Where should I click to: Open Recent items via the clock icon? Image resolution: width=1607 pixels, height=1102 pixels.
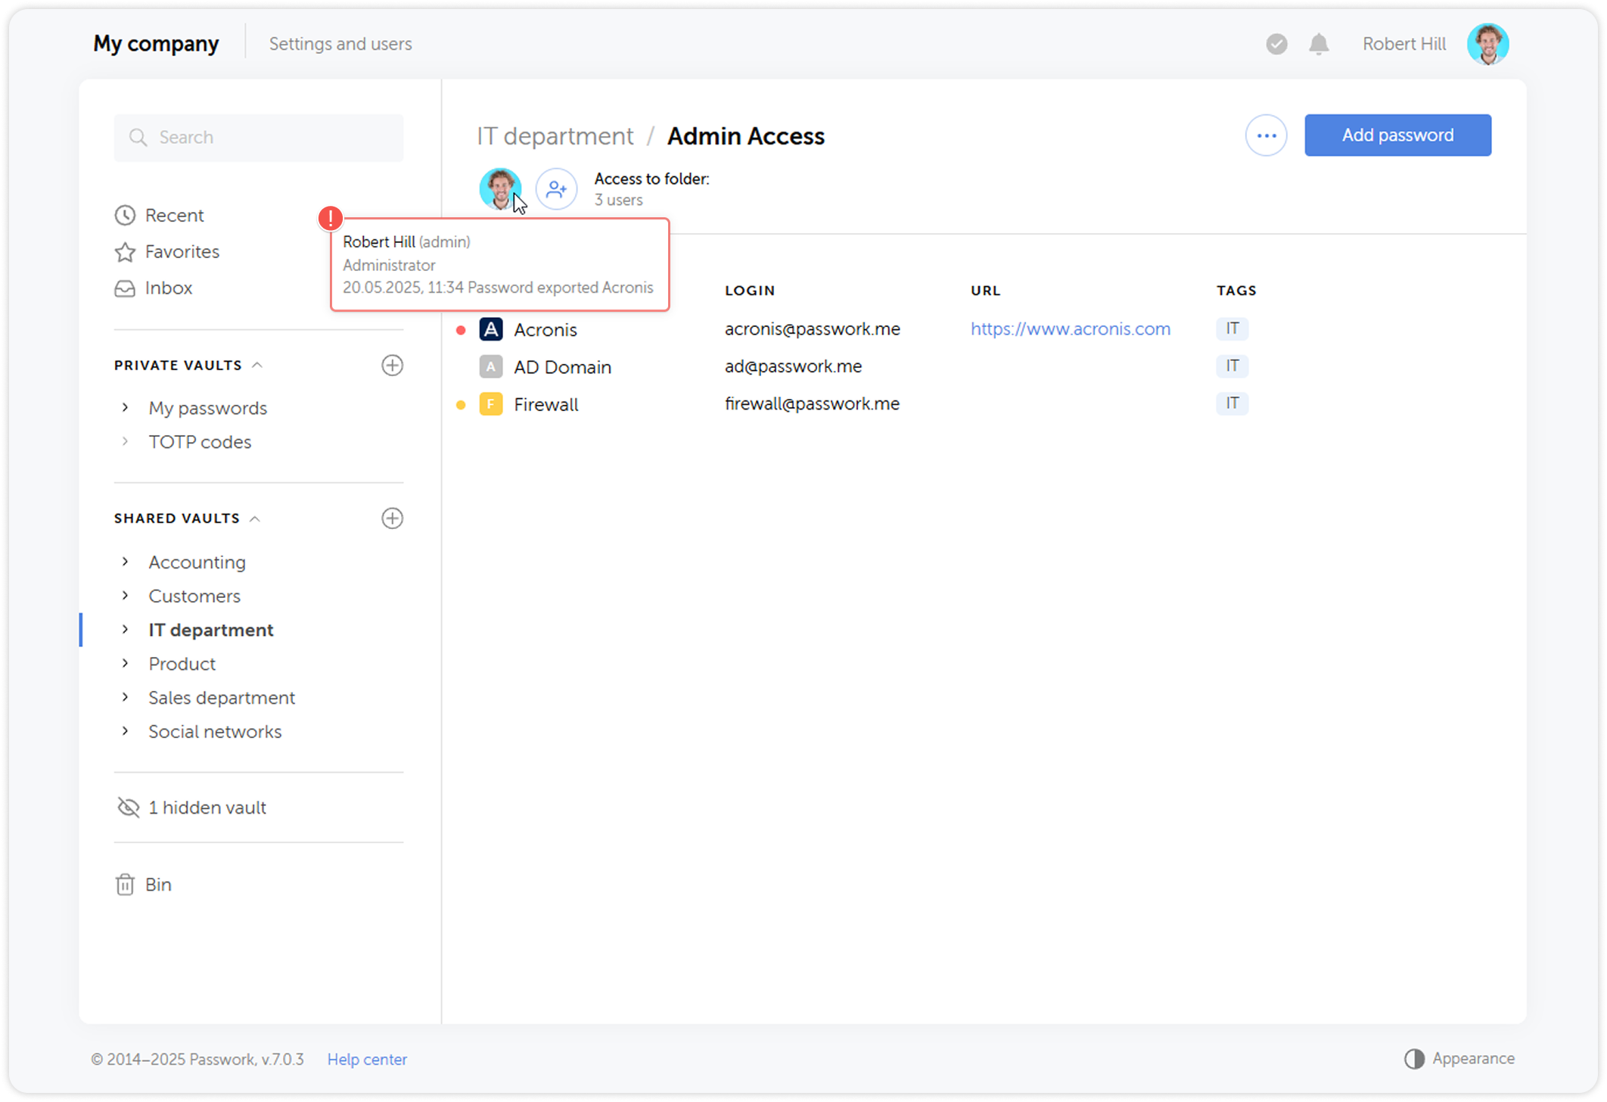(126, 215)
